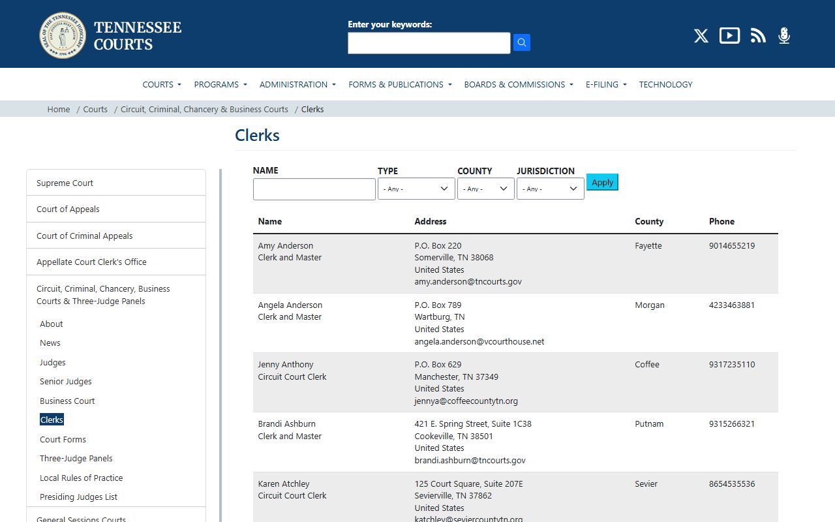Open the podcast microphone icon
Viewport: 835px width, 522px height.
pos(784,36)
